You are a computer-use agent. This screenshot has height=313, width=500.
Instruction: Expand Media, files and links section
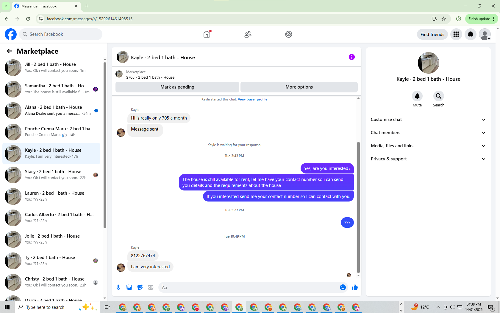pos(428,146)
